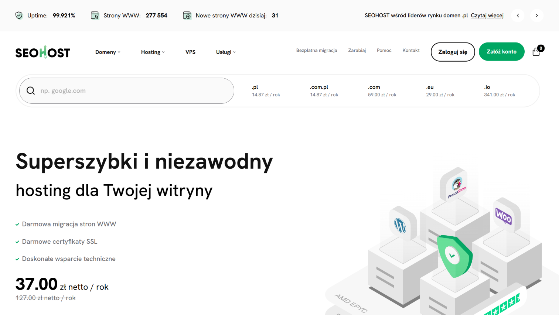The height and width of the screenshot is (315, 559).
Task: Open the Zarabiaj link
Action: tap(357, 50)
